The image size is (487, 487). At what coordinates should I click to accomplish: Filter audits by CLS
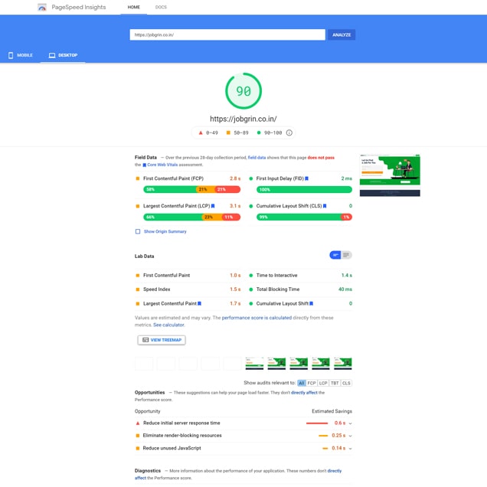[x=346, y=384]
